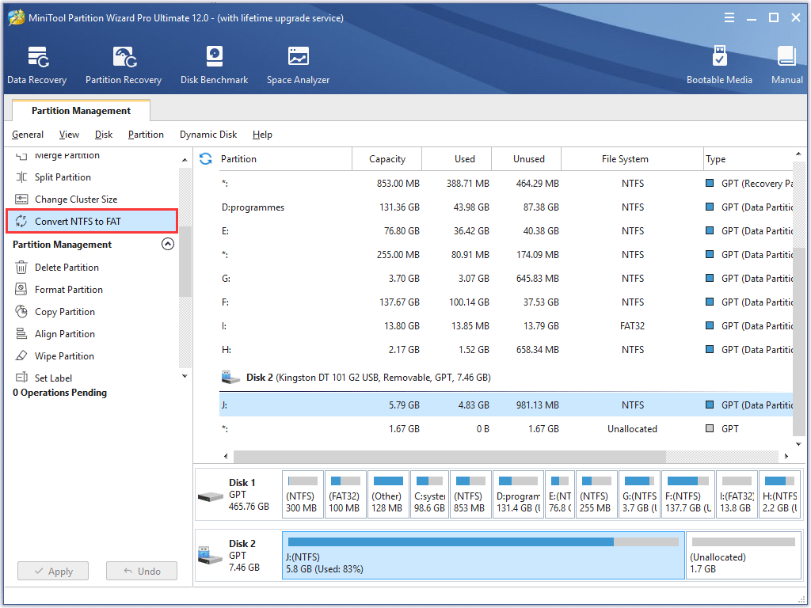Open the General menu
Image resolution: width=811 pixels, height=608 pixels.
[28, 135]
